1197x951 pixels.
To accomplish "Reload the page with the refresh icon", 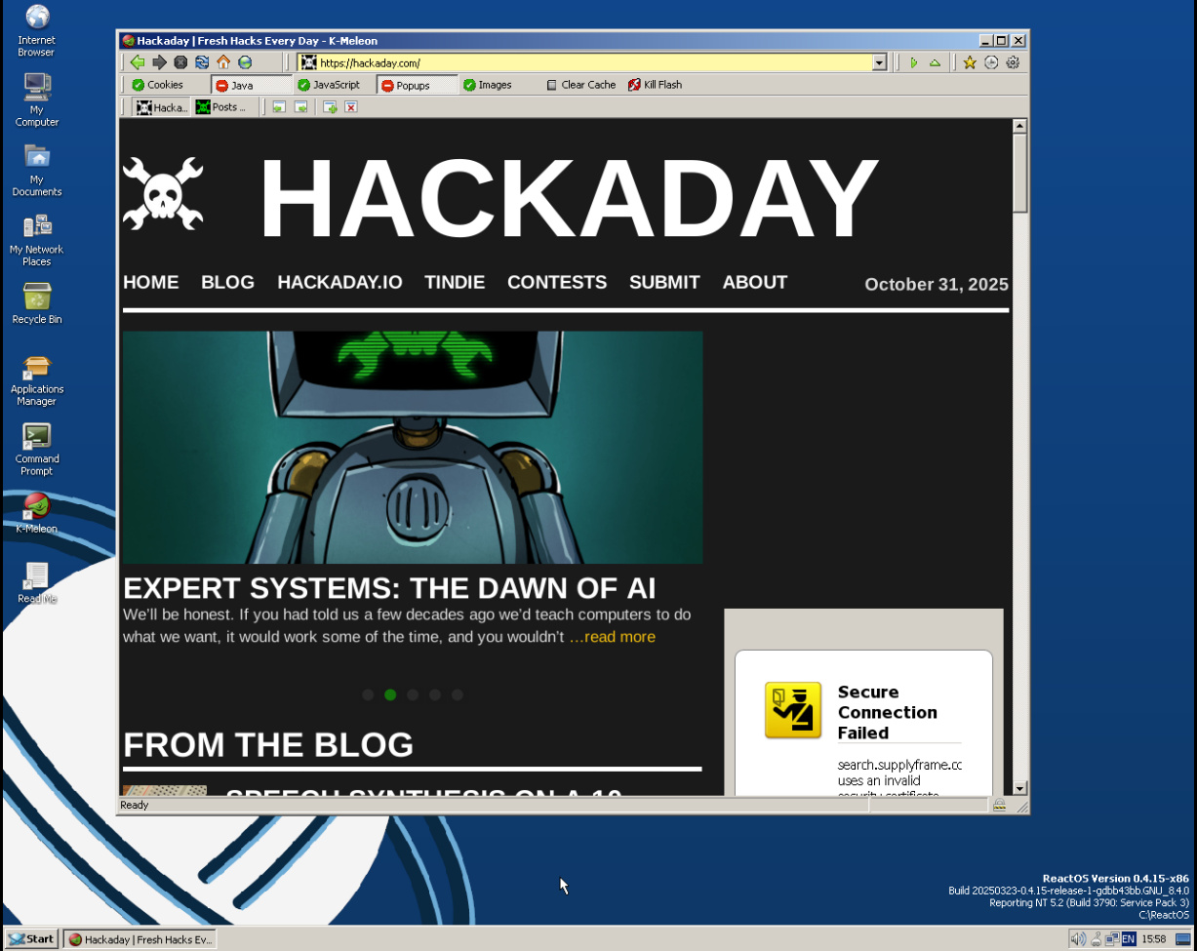I will (x=202, y=62).
